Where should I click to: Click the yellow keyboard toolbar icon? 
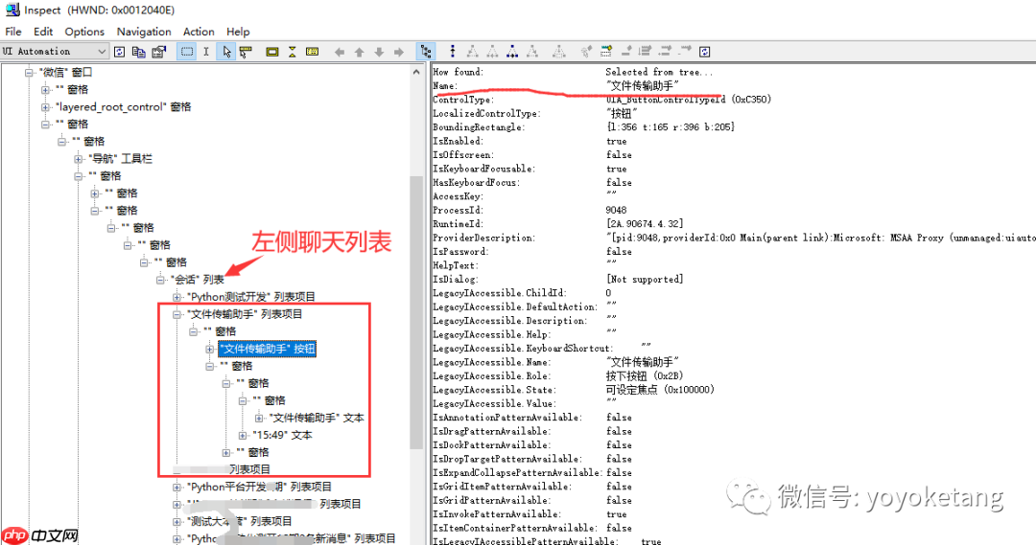pyautogui.click(x=313, y=52)
